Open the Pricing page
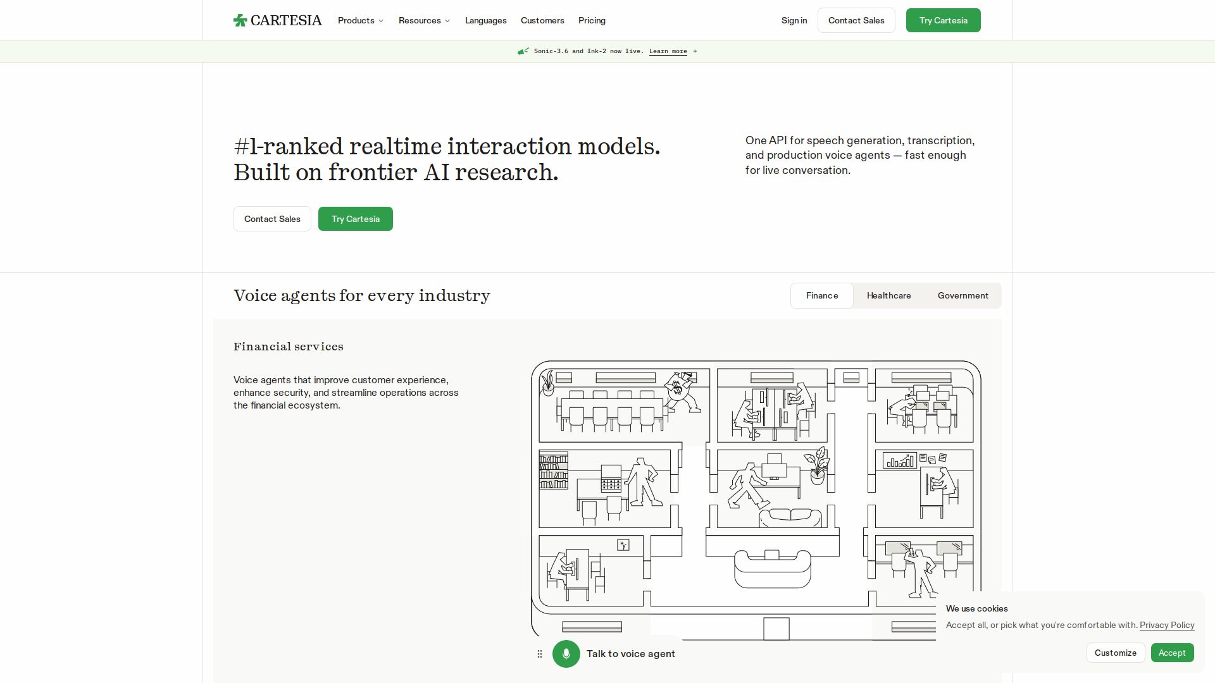1215x683 pixels. point(592,20)
